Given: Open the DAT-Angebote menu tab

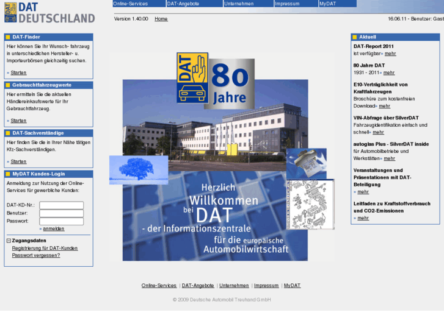Looking at the screenshot, I should pos(195,4).
